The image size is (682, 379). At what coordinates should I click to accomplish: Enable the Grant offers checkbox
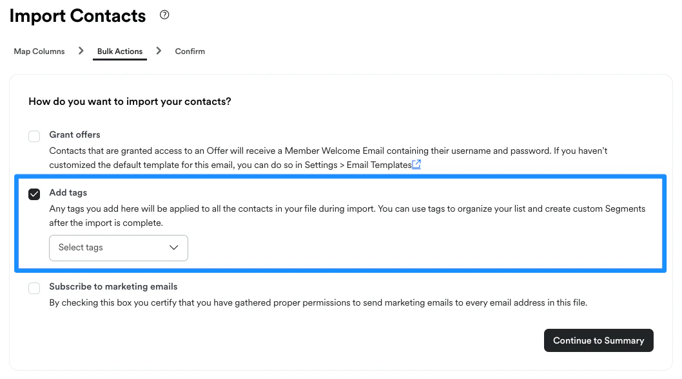pos(34,136)
